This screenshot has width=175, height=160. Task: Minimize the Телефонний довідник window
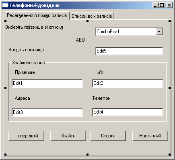pyautogui.click(x=155, y=5)
